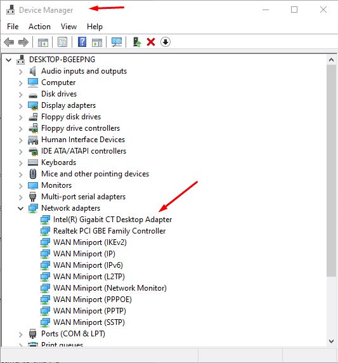
Task: Click the blue Help question mark icon
Action: tap(82, 42)
